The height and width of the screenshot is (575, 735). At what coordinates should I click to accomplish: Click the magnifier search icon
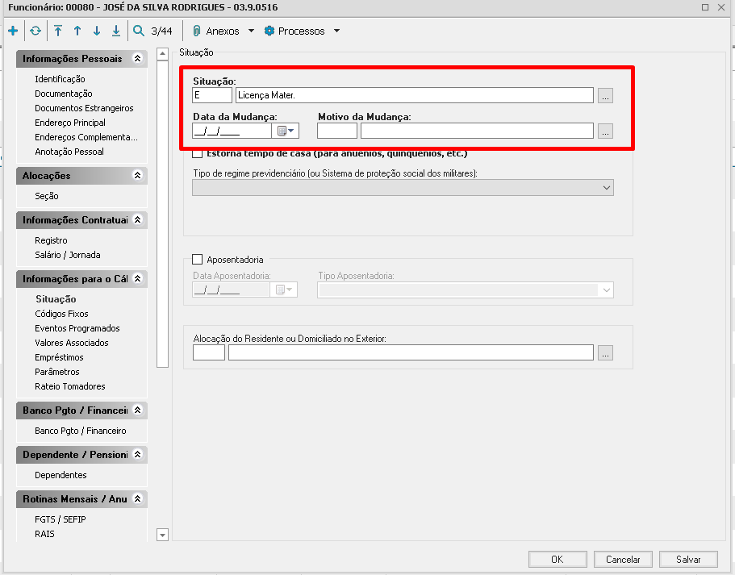pos(138,31)
